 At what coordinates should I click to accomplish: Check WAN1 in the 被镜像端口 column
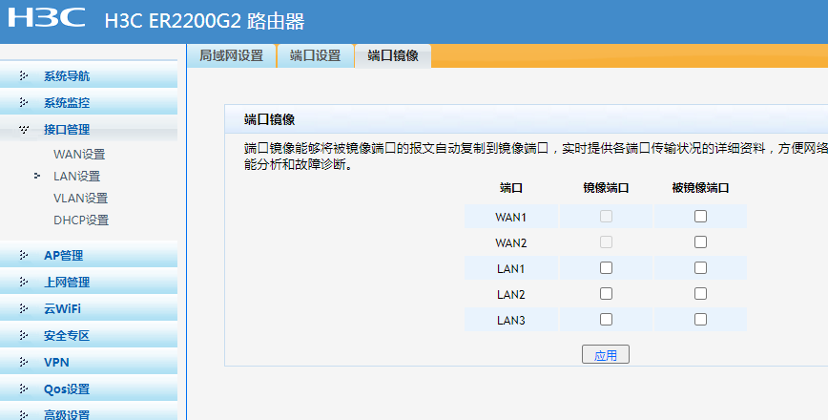(700, 217)
